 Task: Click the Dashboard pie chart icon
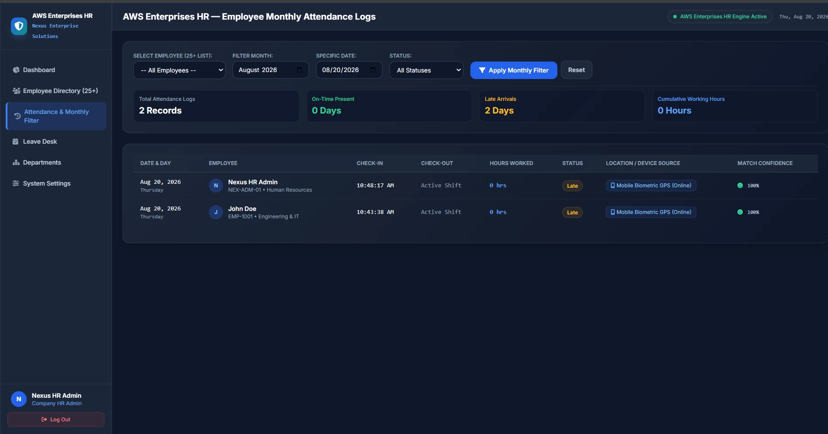tap(16, 70)
